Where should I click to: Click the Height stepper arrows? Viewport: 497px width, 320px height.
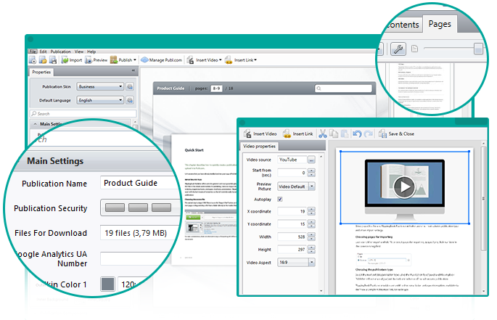[x=311, y=250]
